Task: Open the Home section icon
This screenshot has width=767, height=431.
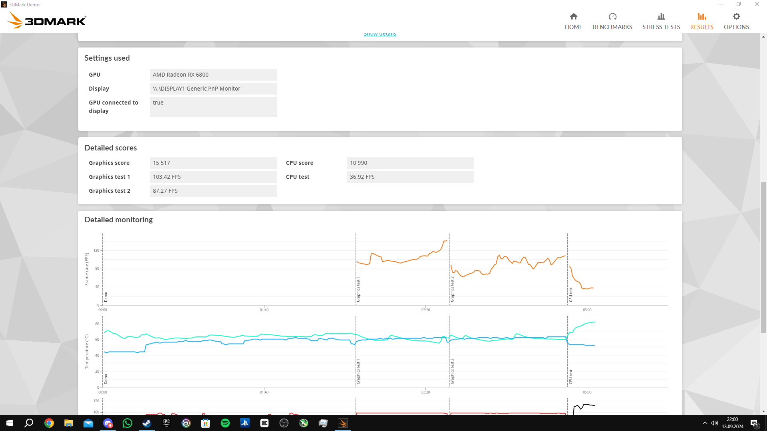Action: click(573, 16)
